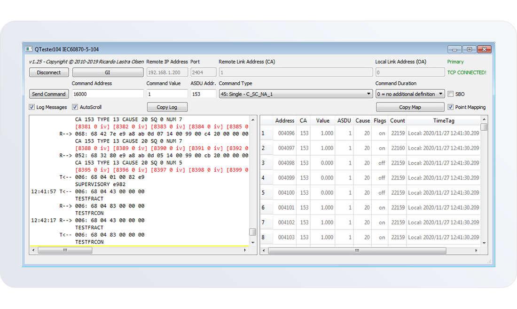Click down arrow of log vertical scrollbar
The width and height of the screenshot is (517, 309).
pos(253,242)
